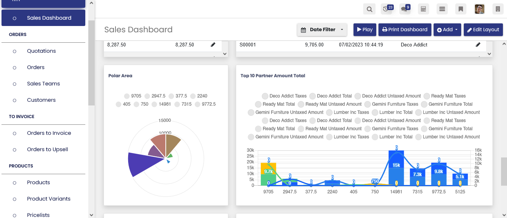This screenshot has height=218, width=507.
Task: Open the user avatar menu
Action: (479, 9)
